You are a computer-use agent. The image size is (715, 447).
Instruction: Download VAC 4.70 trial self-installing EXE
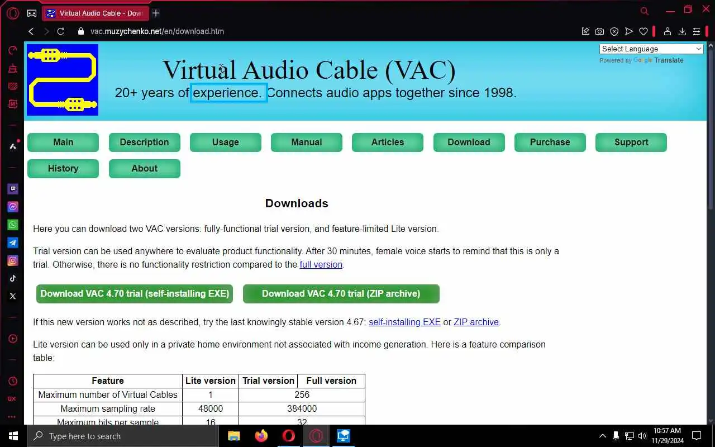pyautogui.click(x=135, y=293)
